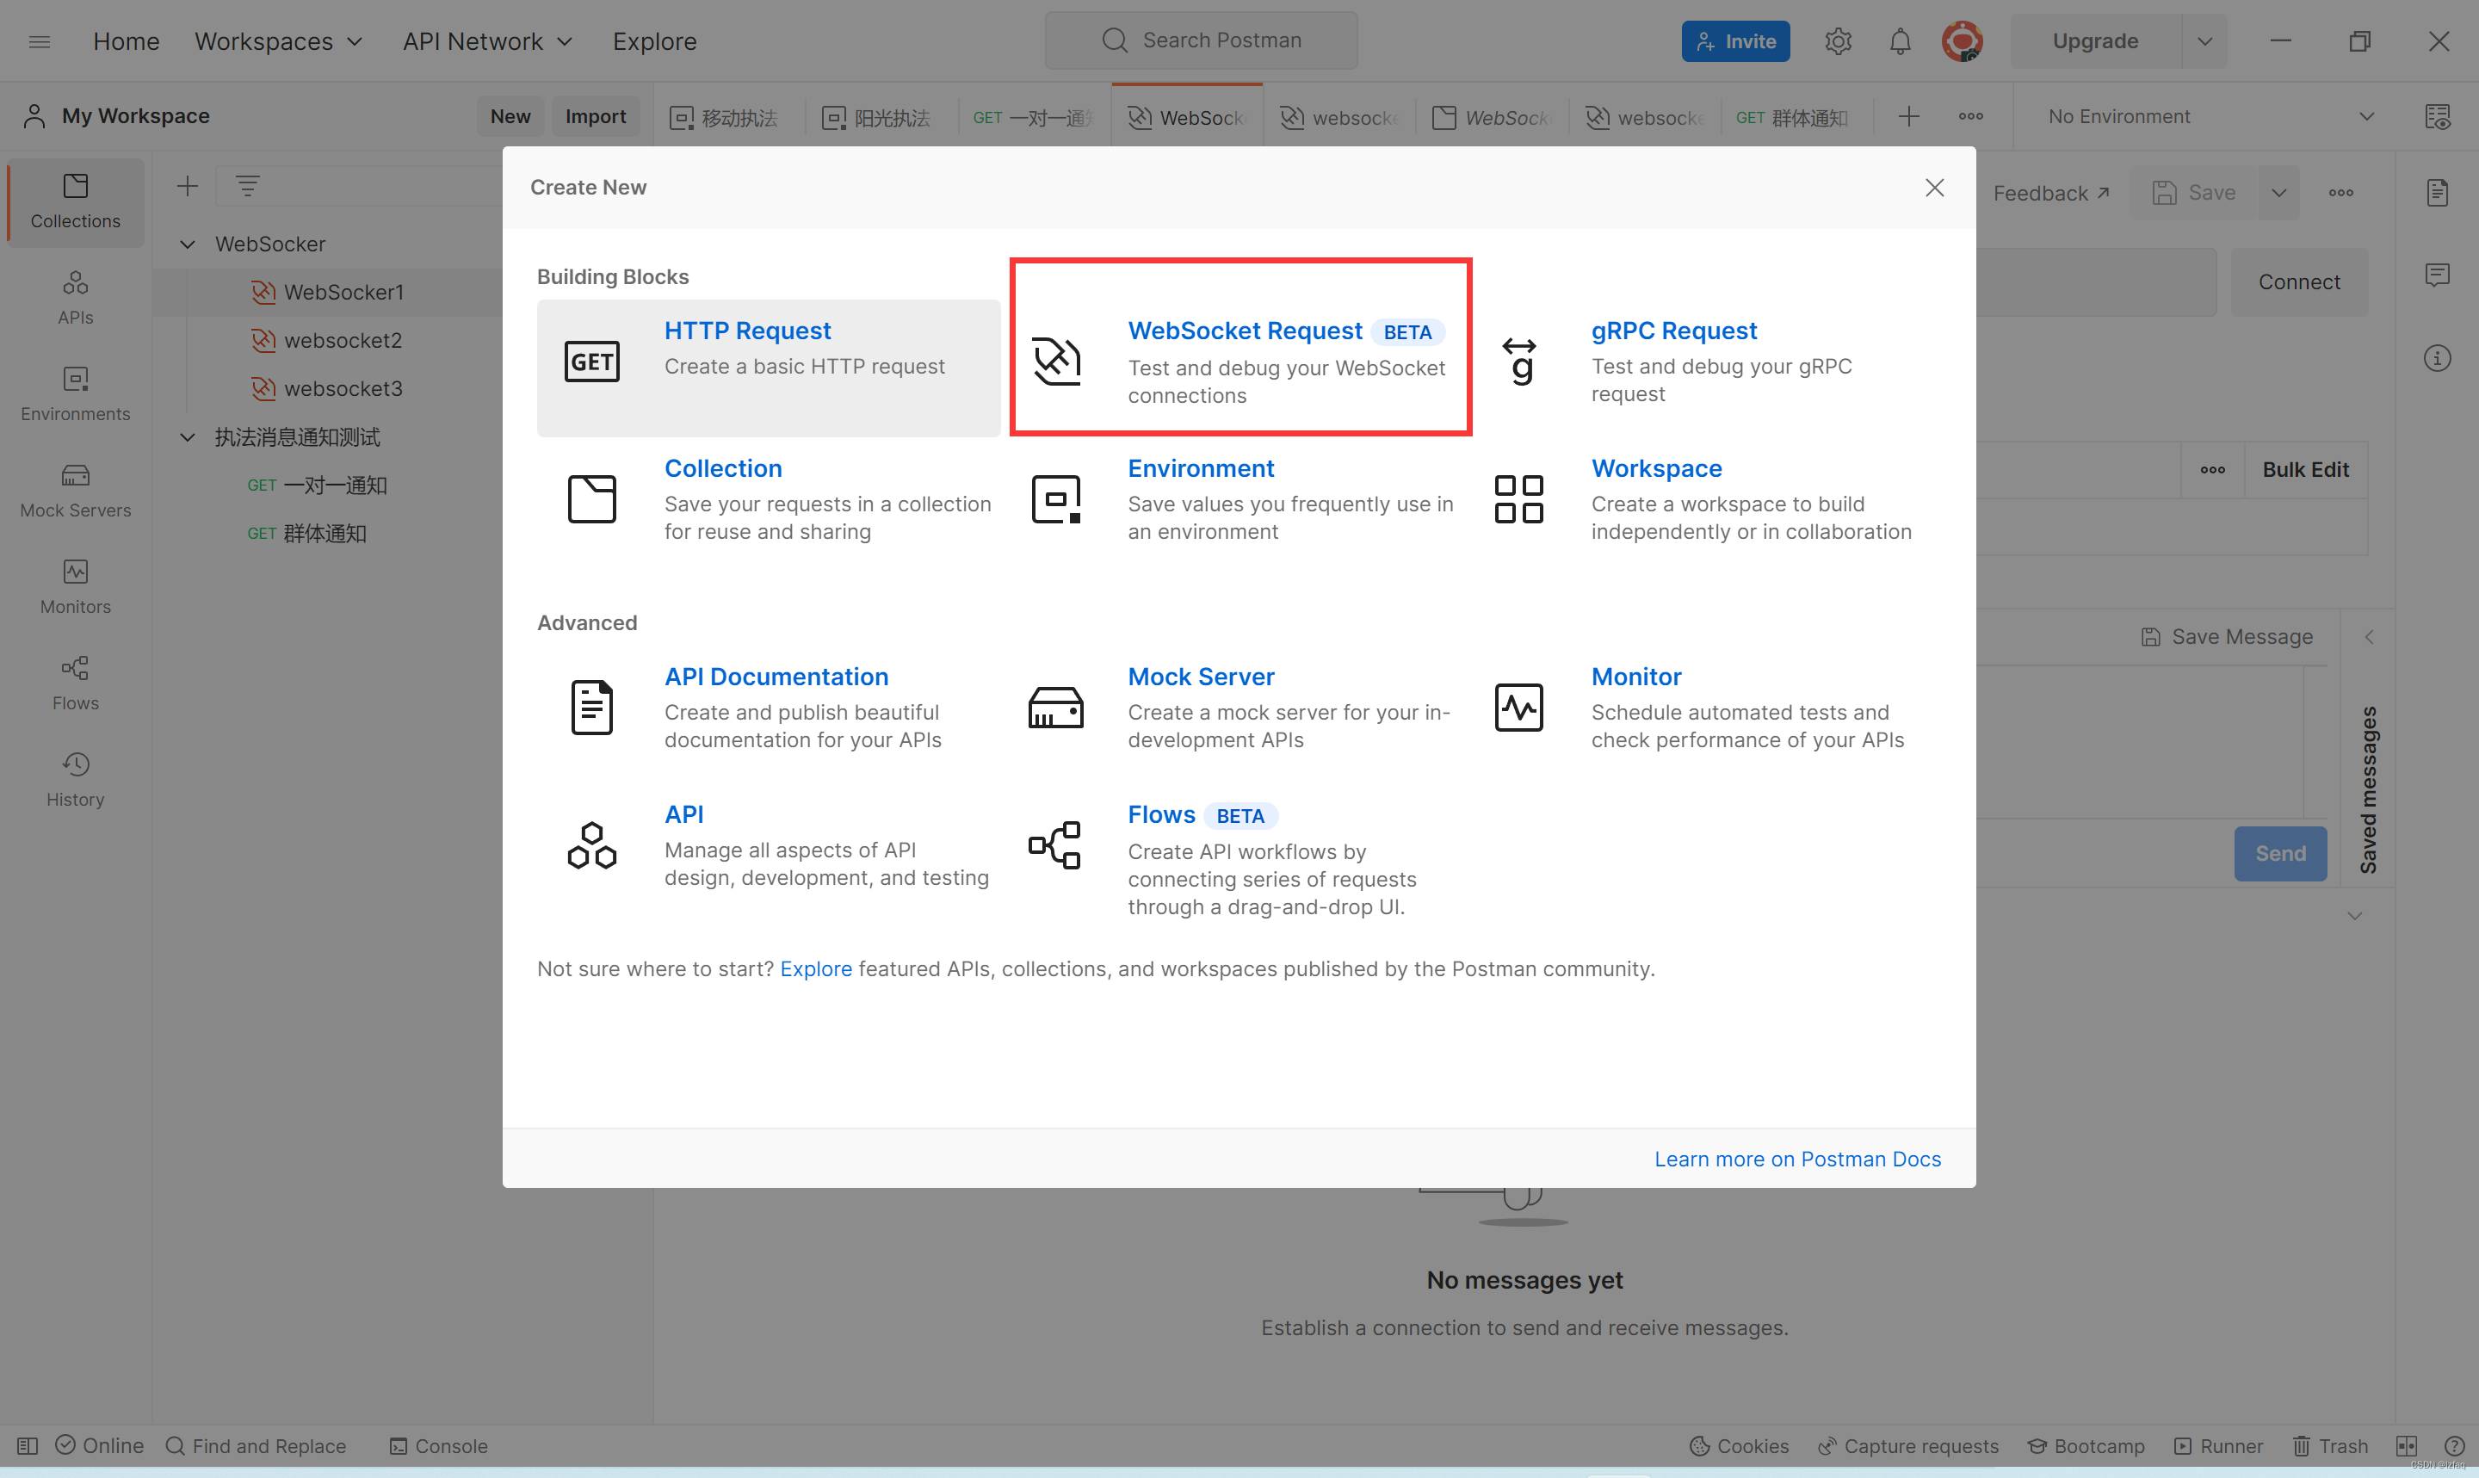2479x1478 pixels.
Task: Collapse the Saved messages panel arrow
Action: 2369,636
